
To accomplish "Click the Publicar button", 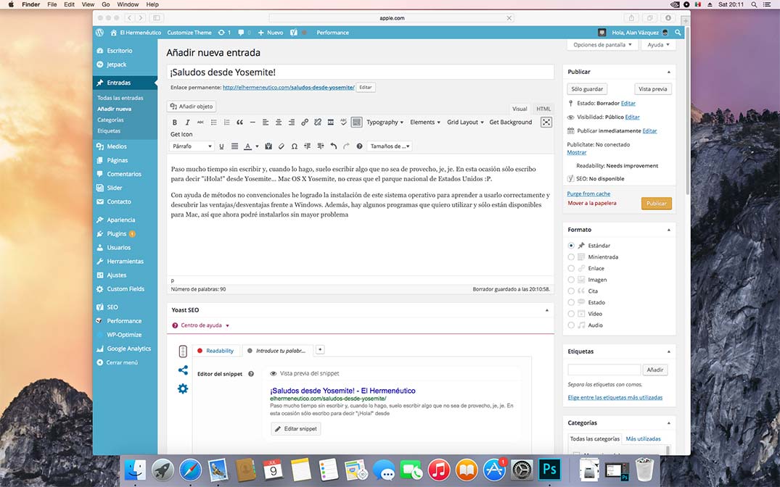I will (x=656, y=203).
